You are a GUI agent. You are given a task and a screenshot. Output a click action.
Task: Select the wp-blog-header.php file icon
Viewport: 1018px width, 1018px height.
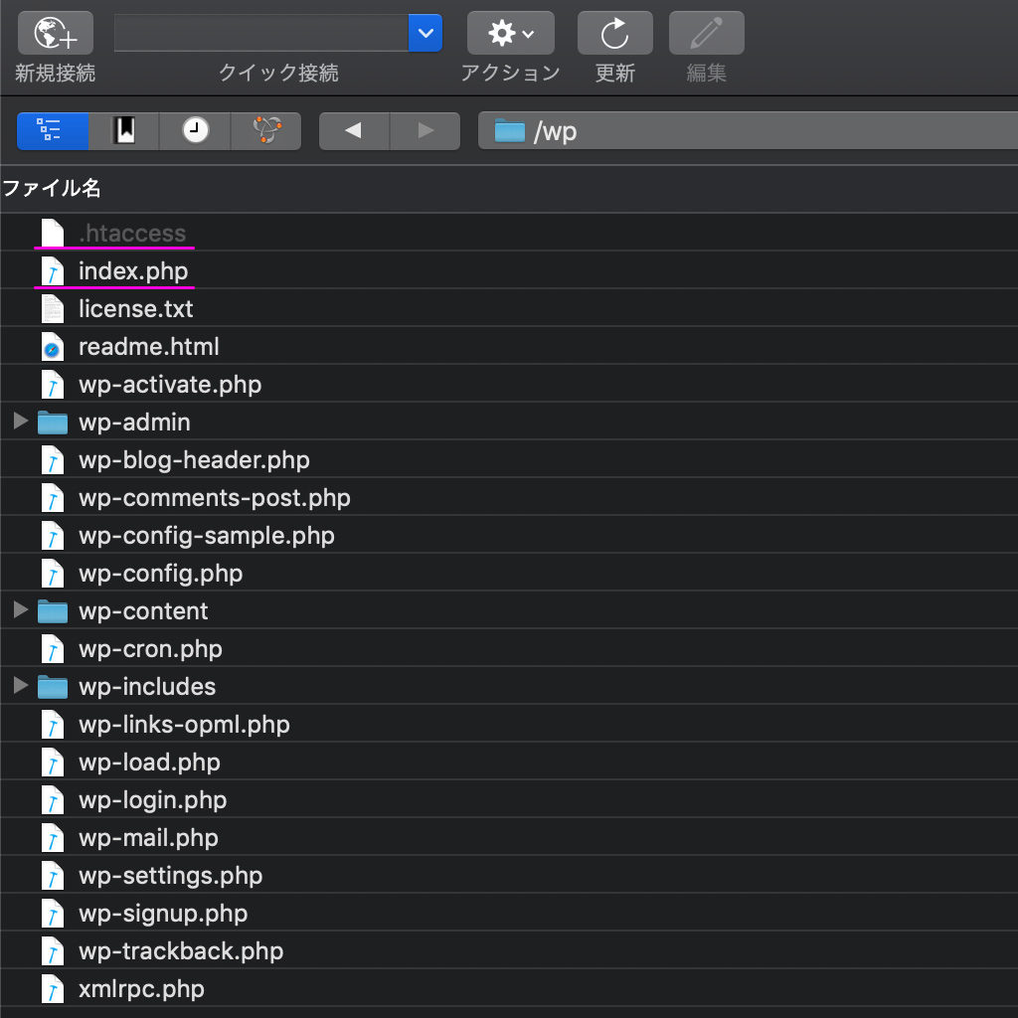tap(53, 459)
